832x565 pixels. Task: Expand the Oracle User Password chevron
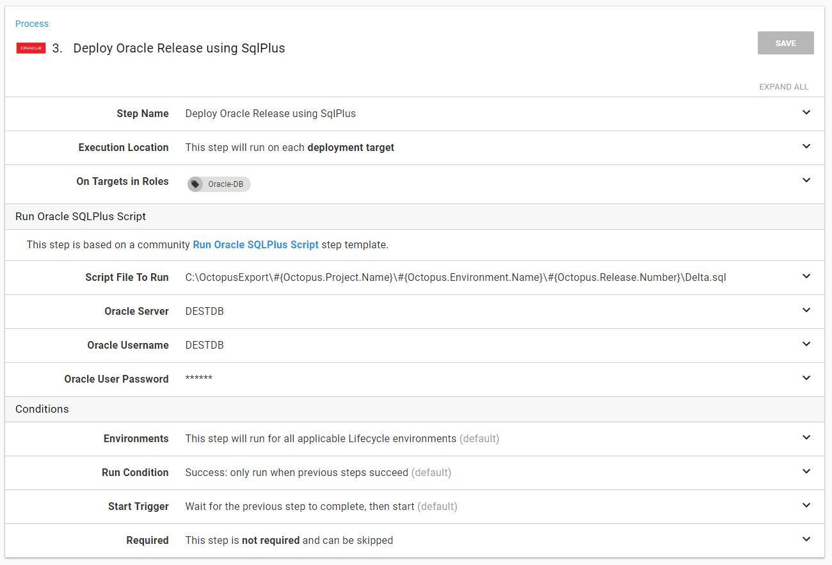[x=806, y=378]
